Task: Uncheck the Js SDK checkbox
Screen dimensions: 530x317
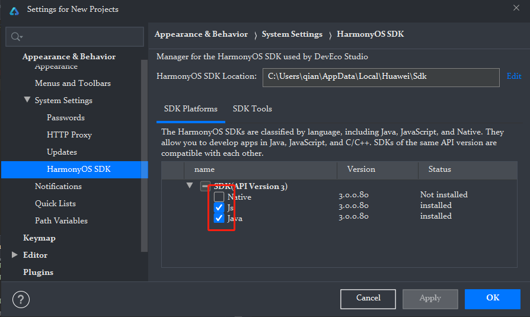Action: pyautogui.click(x=219, y=207)
